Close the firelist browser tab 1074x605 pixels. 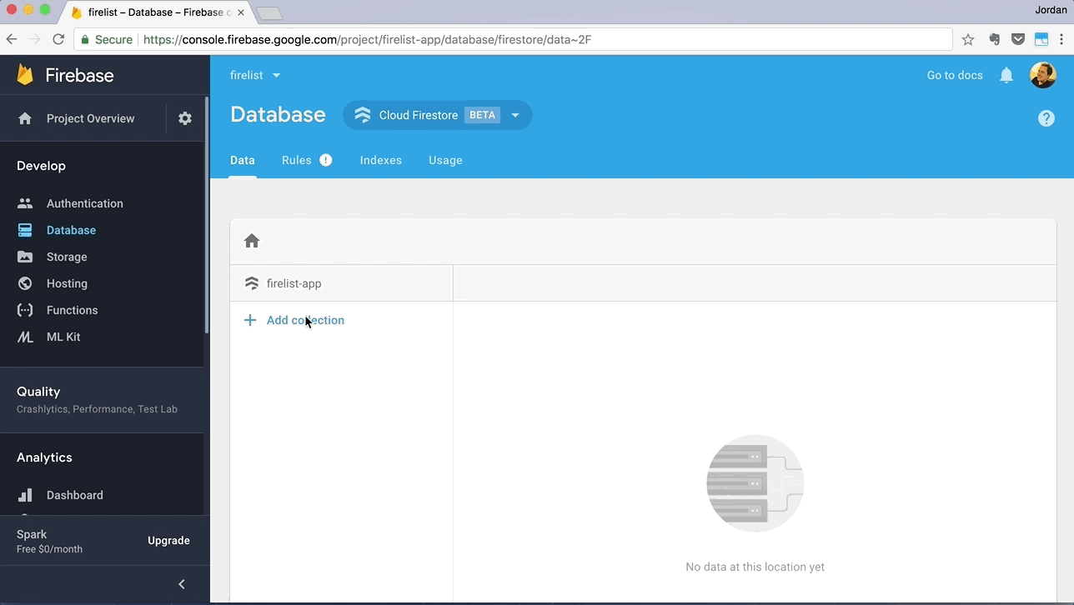point(240,12)
